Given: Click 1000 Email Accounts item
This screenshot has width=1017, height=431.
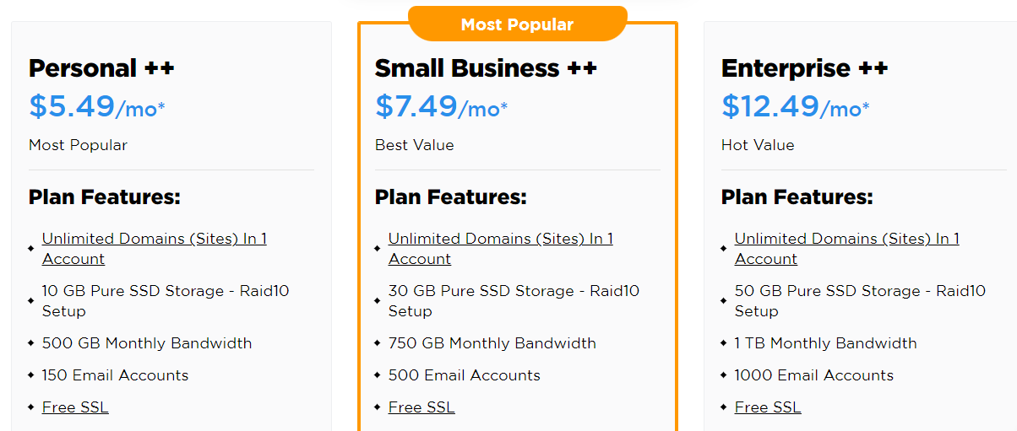Looking at the screenshot, I should [x=813, y=375].
